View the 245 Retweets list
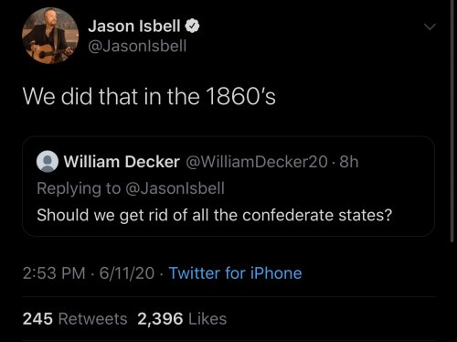This screenshot has height=342, width=457. tap(75, 319)
